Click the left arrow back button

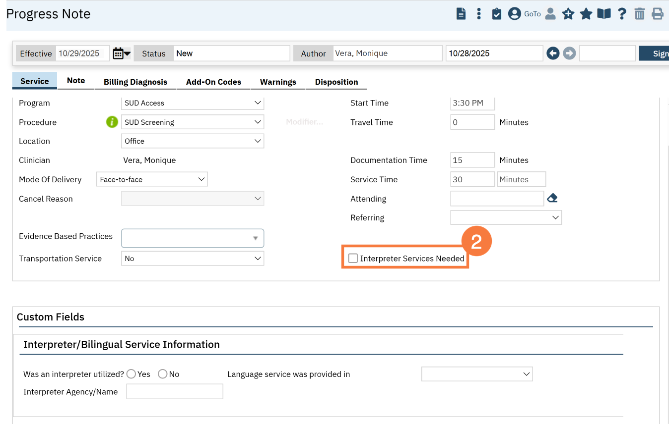coord(553,53)
